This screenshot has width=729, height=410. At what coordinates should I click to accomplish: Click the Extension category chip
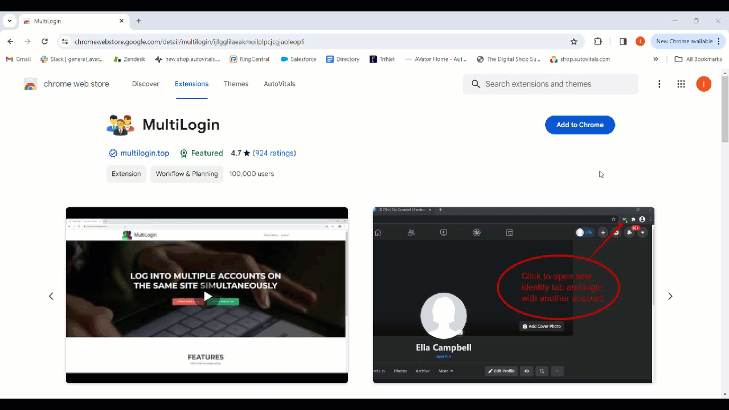point(126,174)
